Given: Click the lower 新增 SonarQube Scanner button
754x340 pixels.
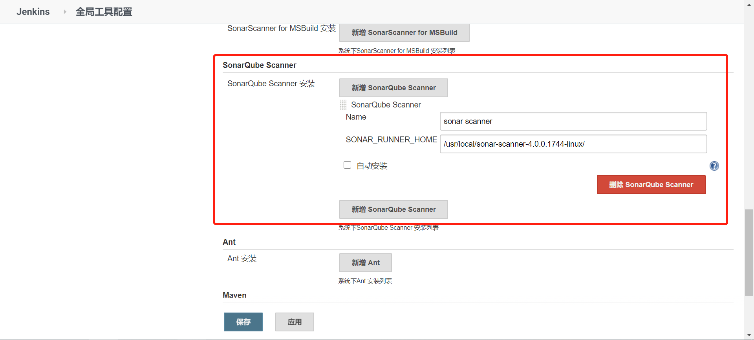Looking at the screenshot, I should [393, 209].
